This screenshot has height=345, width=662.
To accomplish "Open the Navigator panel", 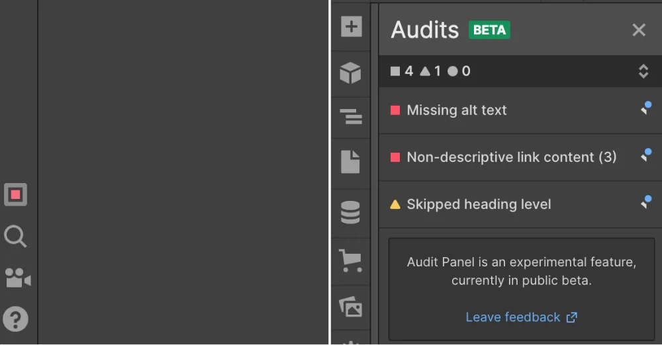I will pyautogui.click(x=351, y=118).
